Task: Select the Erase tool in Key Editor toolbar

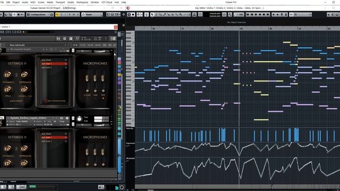Action: (x=160, y=14)
